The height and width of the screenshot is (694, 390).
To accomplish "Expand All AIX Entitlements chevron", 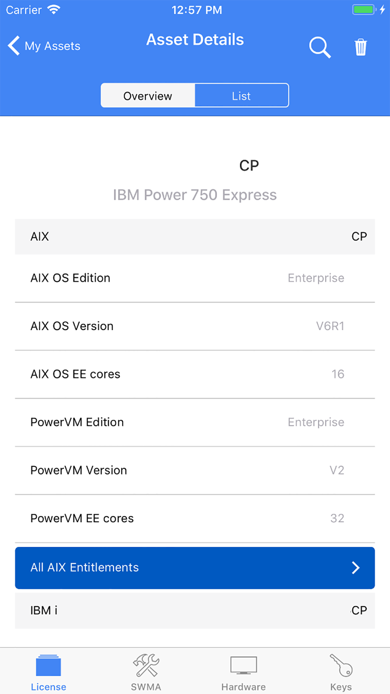I will (x=355, y=568).
